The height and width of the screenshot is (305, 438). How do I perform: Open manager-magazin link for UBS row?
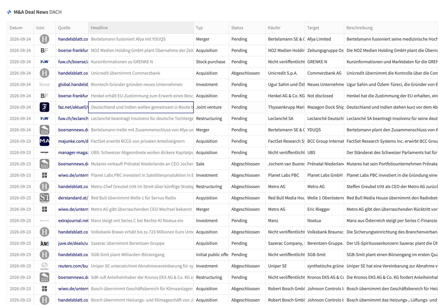[x=73, y=153]
